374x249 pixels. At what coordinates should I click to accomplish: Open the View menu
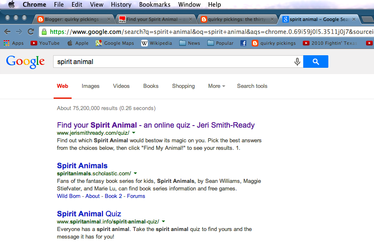tap(97, 5)
